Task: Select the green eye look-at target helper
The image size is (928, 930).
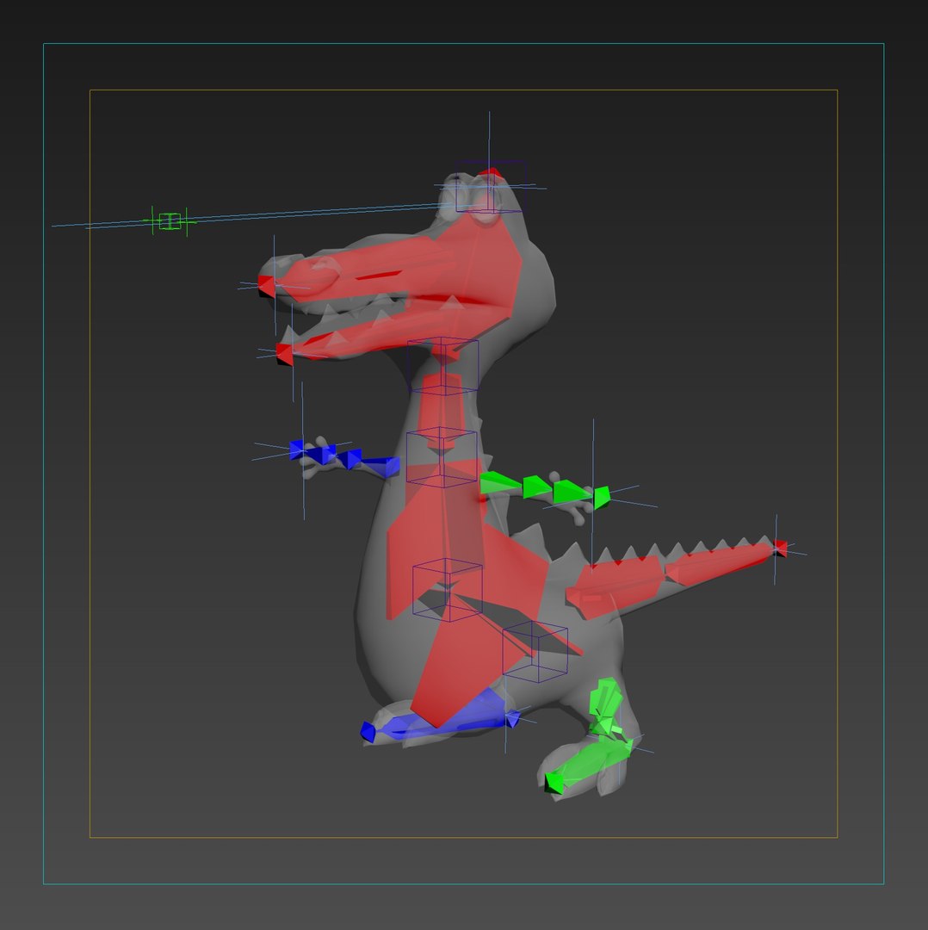Action: [x=170, y=220]
